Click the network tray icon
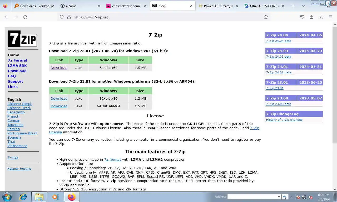 [304, 197]
